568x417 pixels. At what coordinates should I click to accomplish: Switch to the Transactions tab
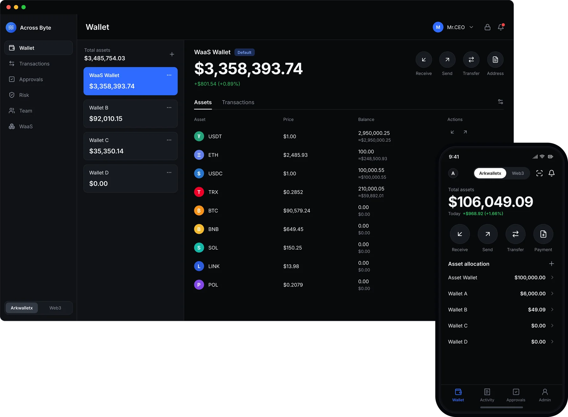click(238, 102)
